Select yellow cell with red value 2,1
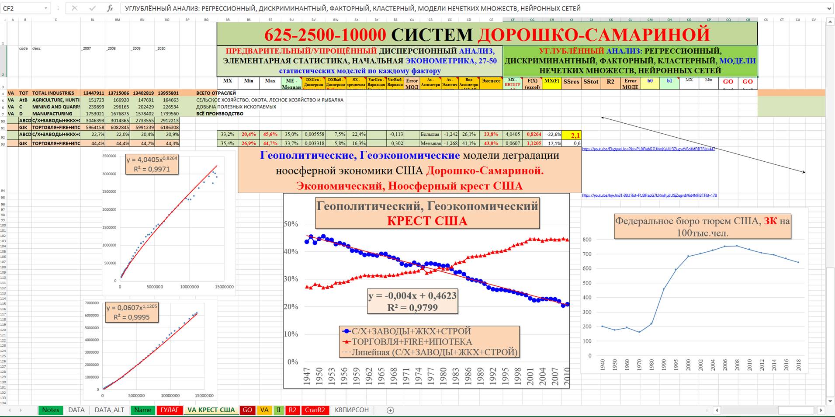The width and height of the screenshot is (835, 417). click(572, 136)
